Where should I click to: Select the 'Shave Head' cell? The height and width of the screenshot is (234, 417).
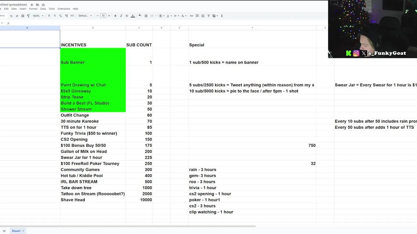tap(93, 200)
